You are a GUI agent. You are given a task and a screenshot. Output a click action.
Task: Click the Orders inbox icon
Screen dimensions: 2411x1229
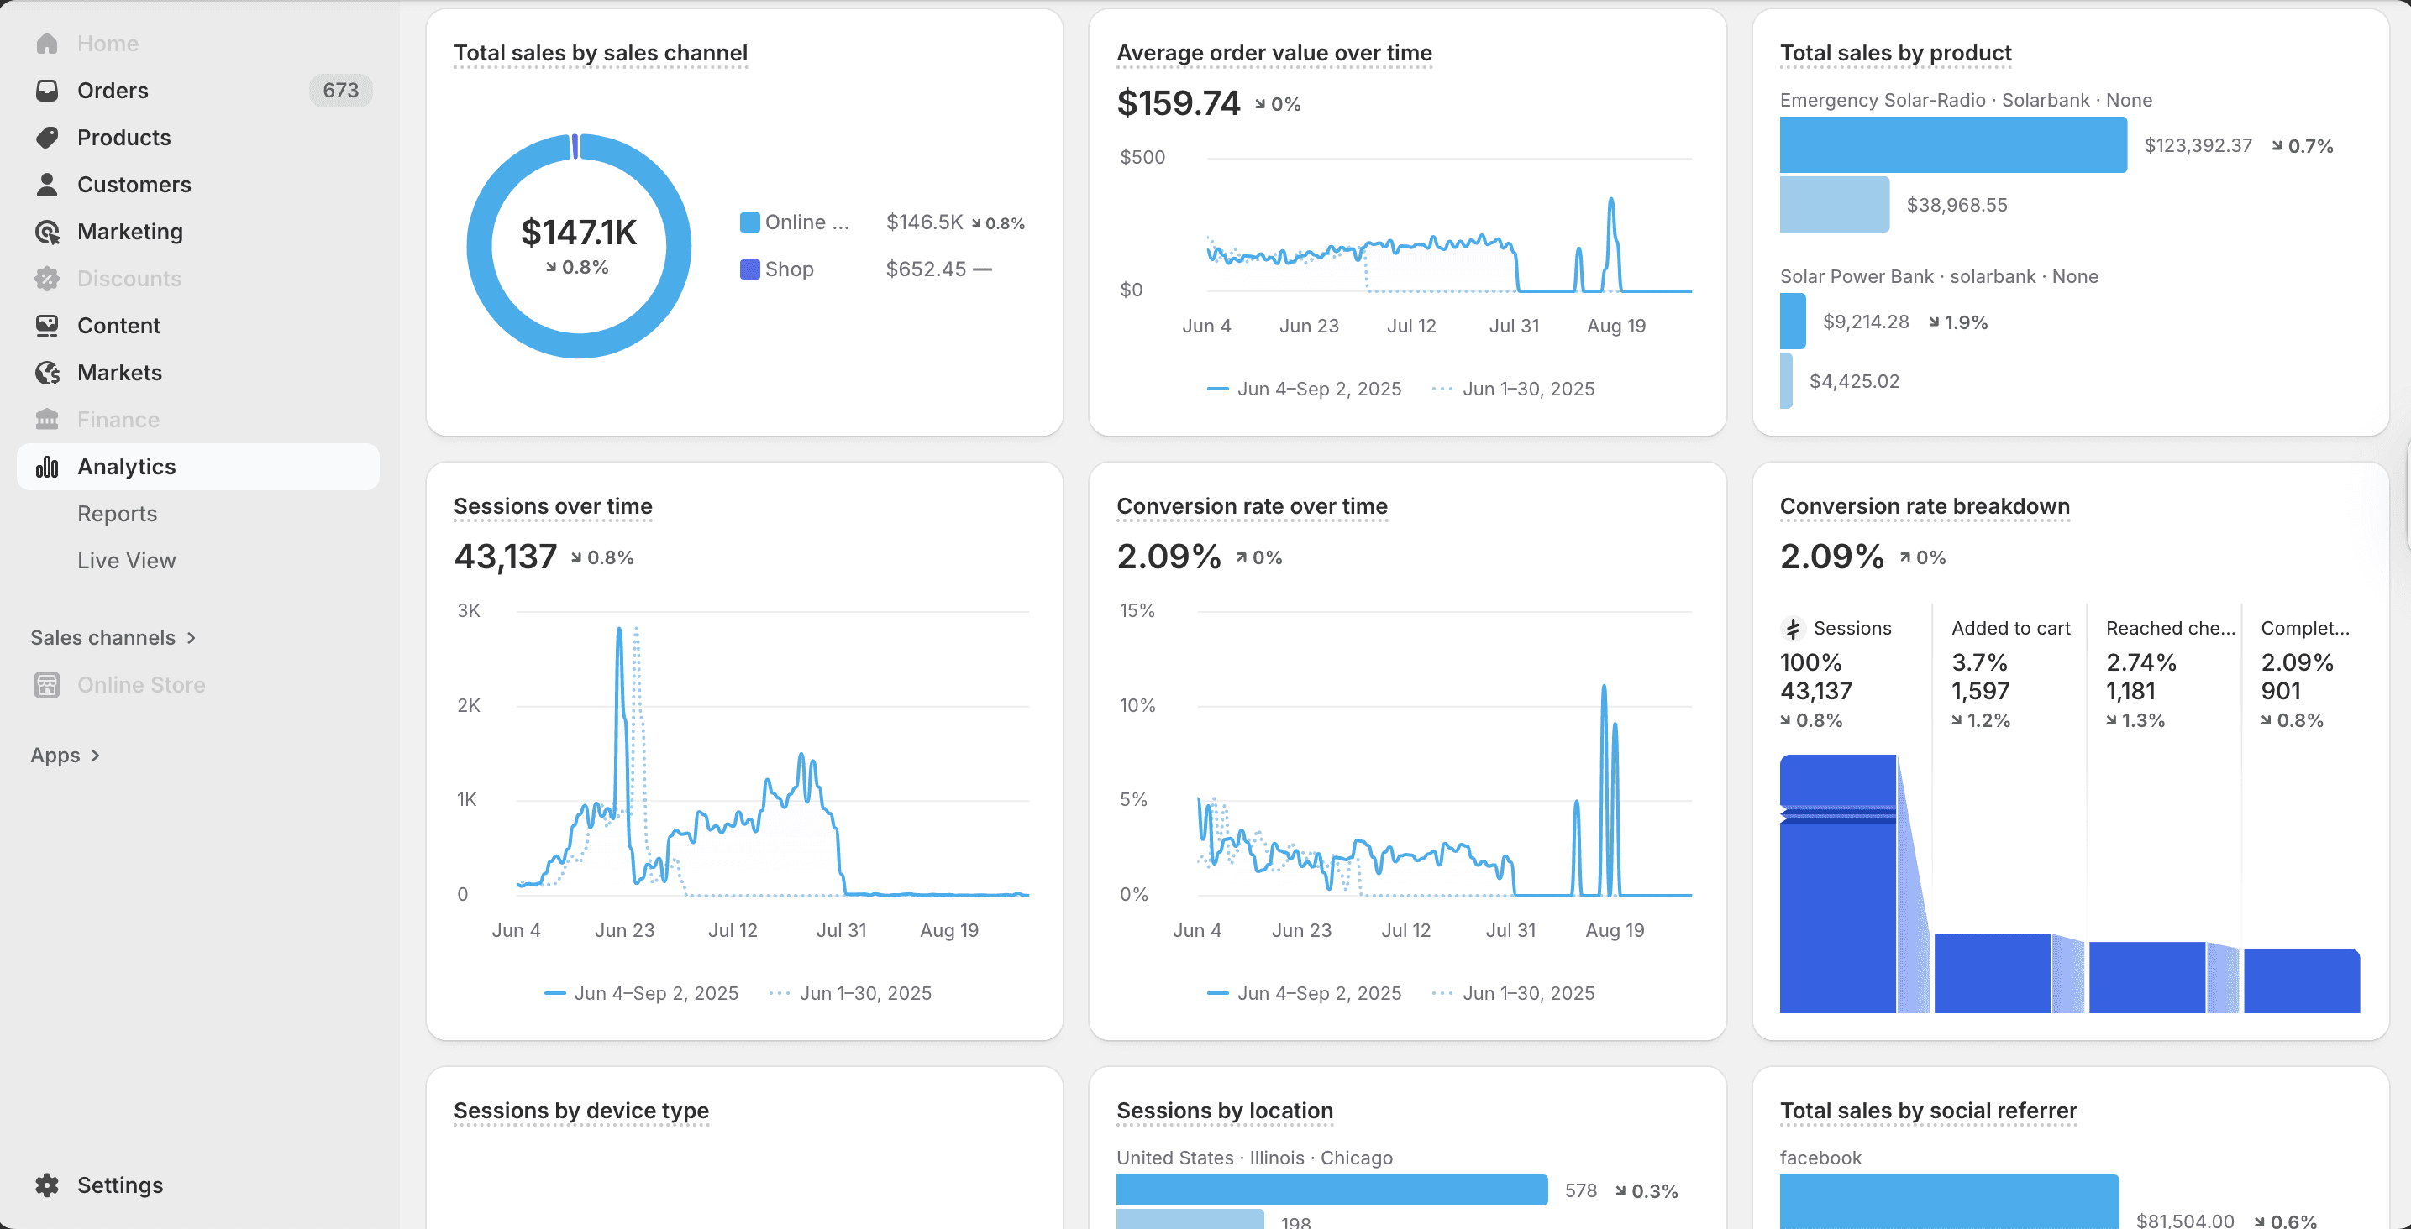(x=47, y=91)
